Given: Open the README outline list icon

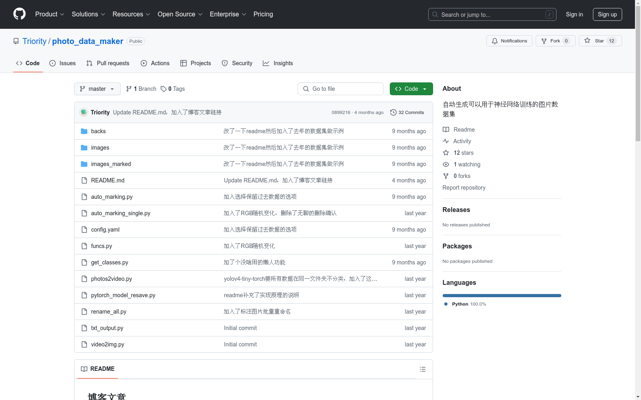Looking at the screenshot, I should click(x=423, y=369).
